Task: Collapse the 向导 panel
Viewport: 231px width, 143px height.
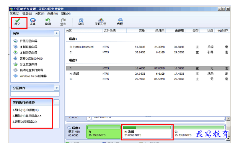Action: point(57,34)
